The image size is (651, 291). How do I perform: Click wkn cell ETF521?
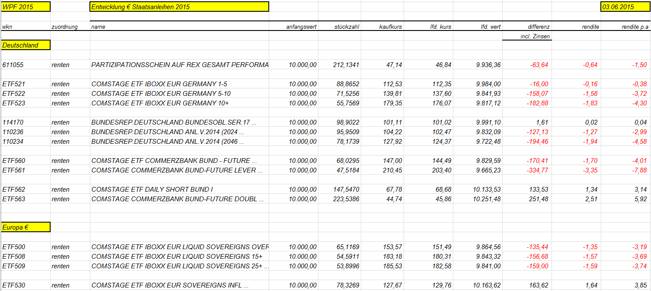[x=25, y=84]
